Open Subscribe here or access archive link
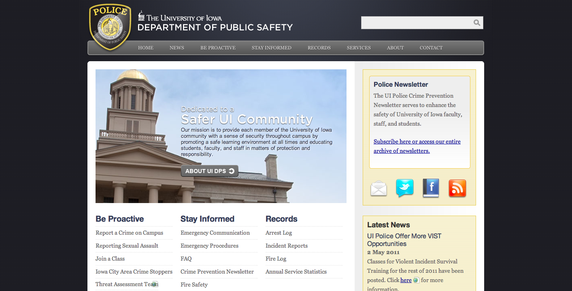 tap(417, 146)
